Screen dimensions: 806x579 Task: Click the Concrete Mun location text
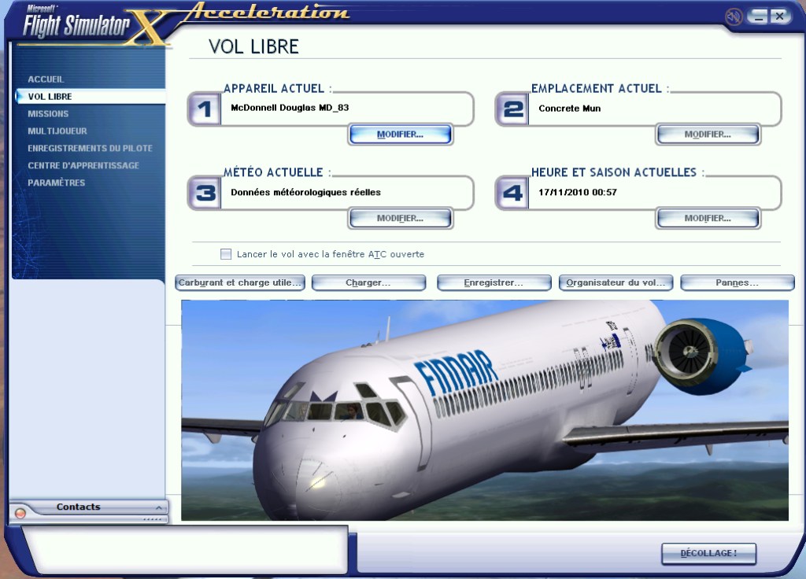[570, 109]
